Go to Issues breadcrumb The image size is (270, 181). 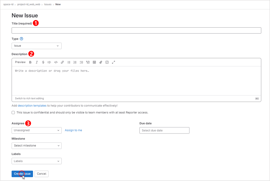pos(48,4)
